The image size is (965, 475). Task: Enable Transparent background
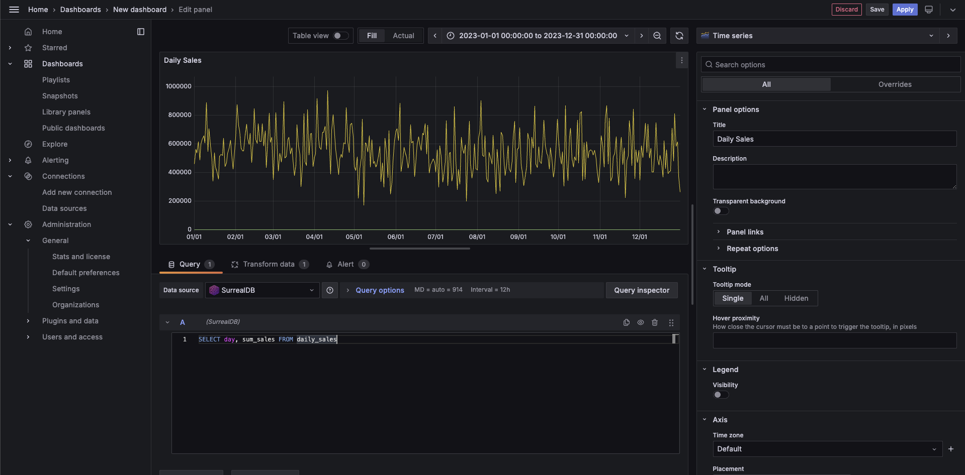pos(721,211)
